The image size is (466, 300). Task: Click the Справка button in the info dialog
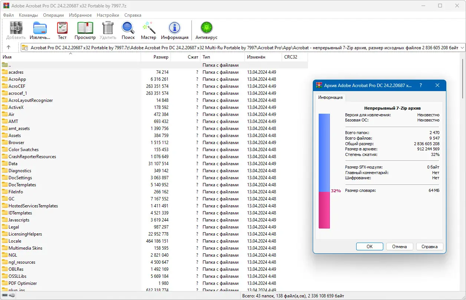(429, 246)
